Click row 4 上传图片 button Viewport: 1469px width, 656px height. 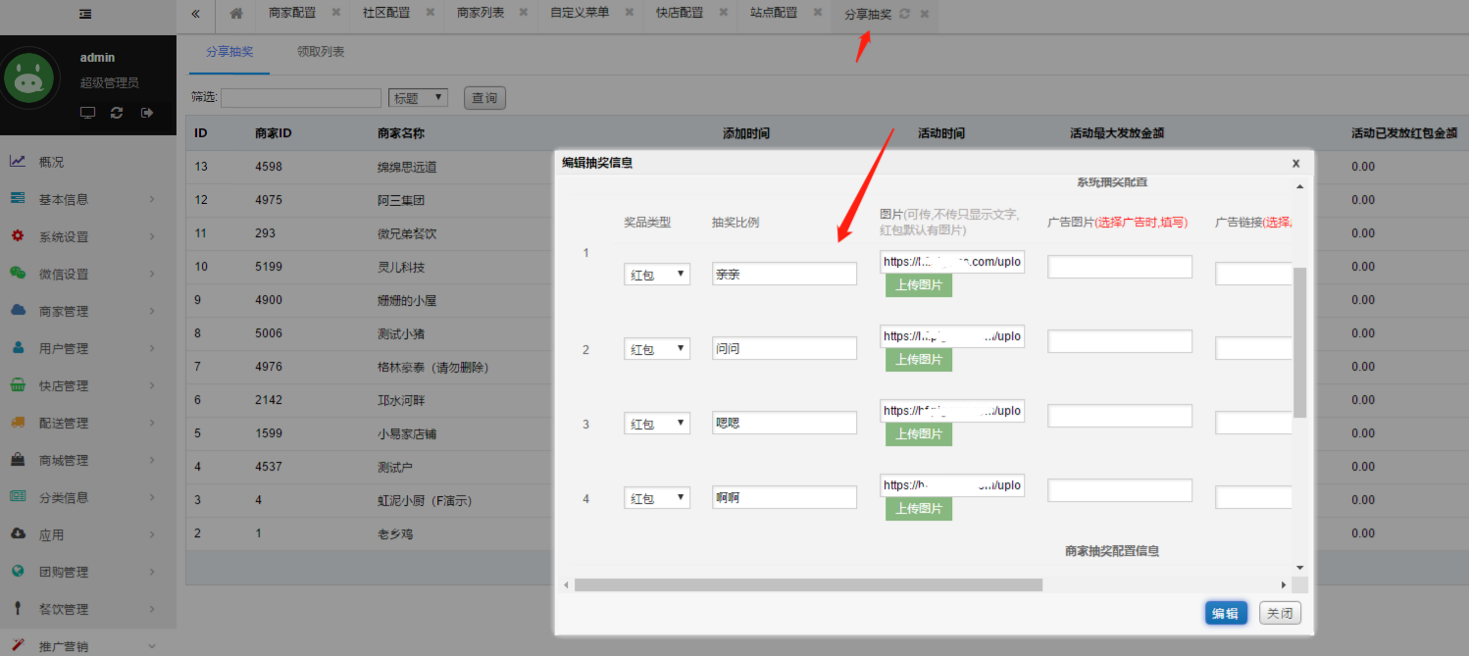point(919,509)
